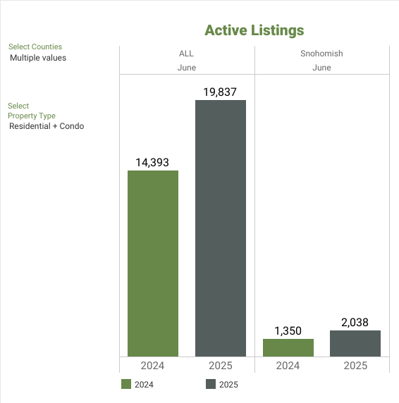The image size is (399, 403).
Task: Open the Property Type dropdown showing Residential + Condo
Action: pyautogui.click(x=47, y=126)
